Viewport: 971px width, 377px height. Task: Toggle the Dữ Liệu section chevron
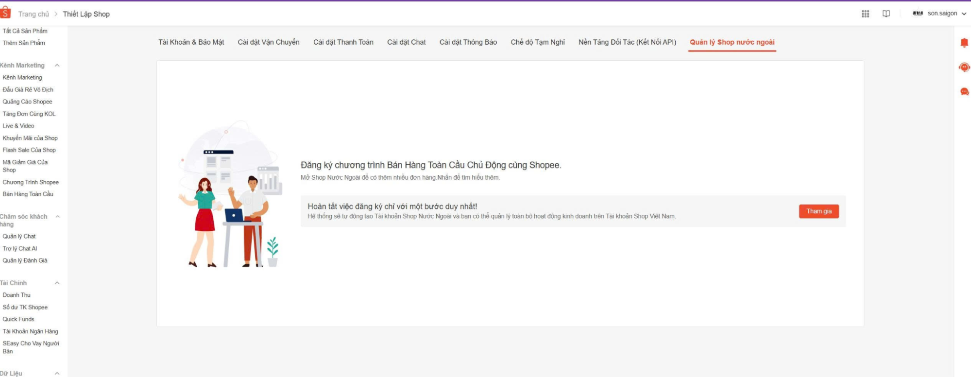(57, 373)
